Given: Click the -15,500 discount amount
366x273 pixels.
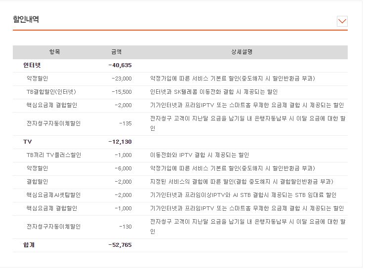Looking at the screenshot, I should [122, 92].
